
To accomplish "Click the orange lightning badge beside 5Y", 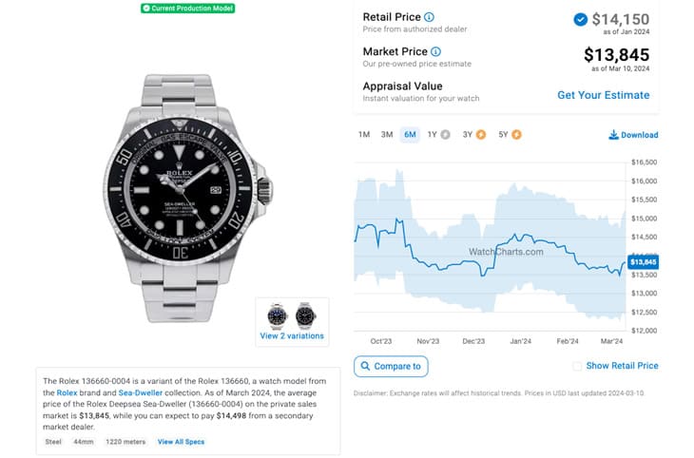I will 516,135.
